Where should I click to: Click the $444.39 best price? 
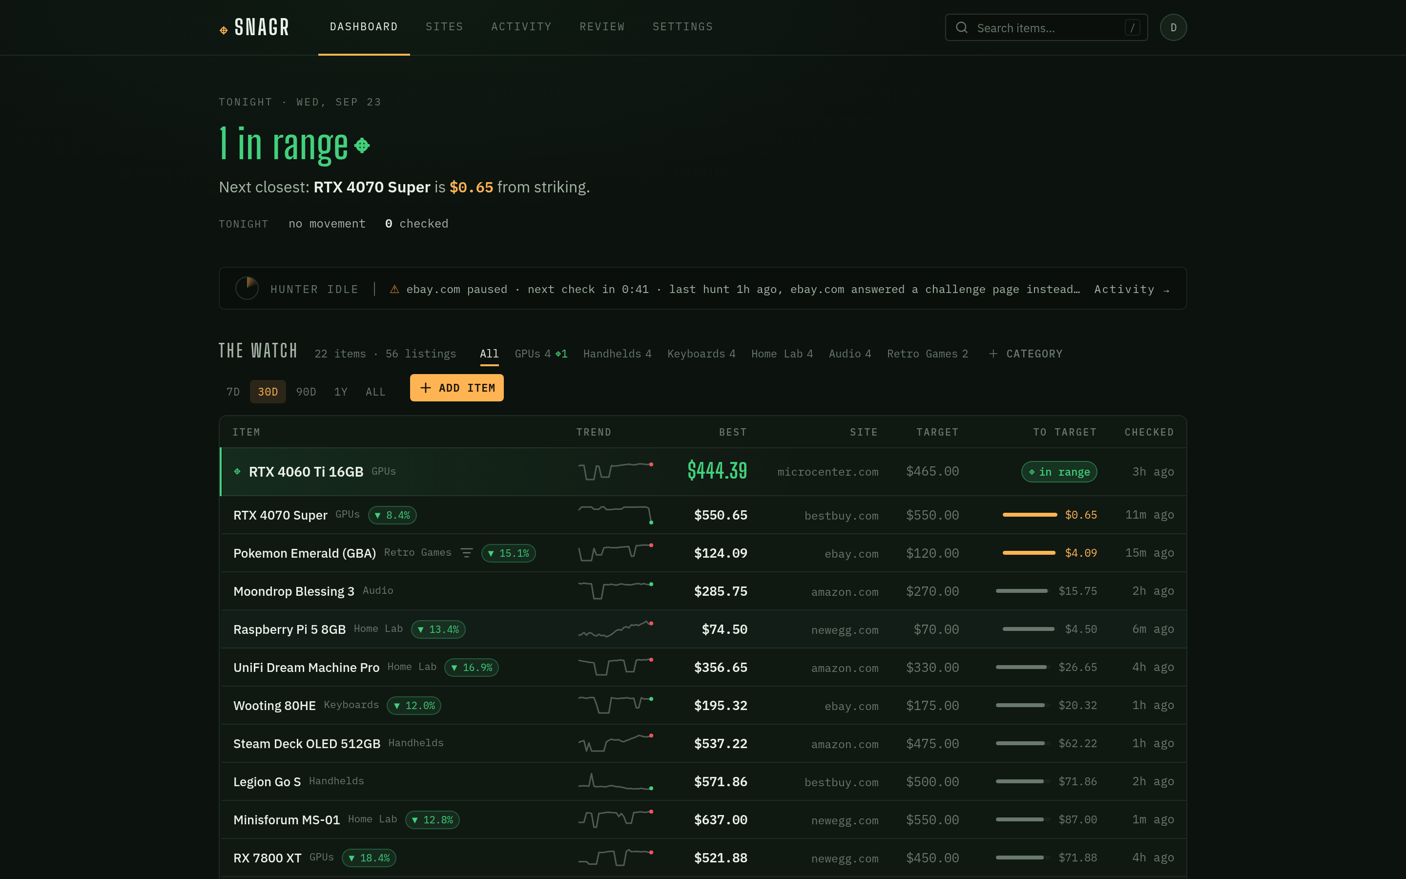pos(717,470)
